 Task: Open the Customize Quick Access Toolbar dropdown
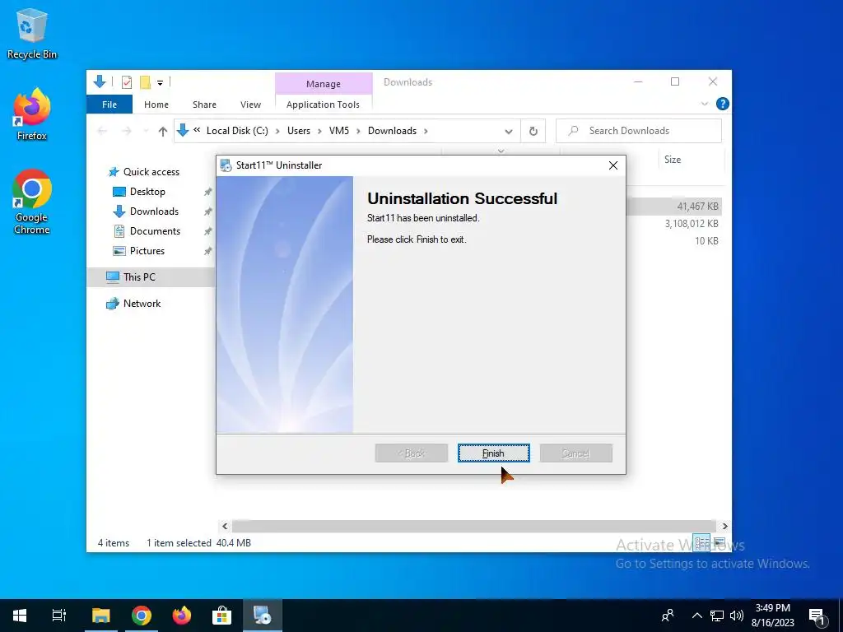(160, 82)
